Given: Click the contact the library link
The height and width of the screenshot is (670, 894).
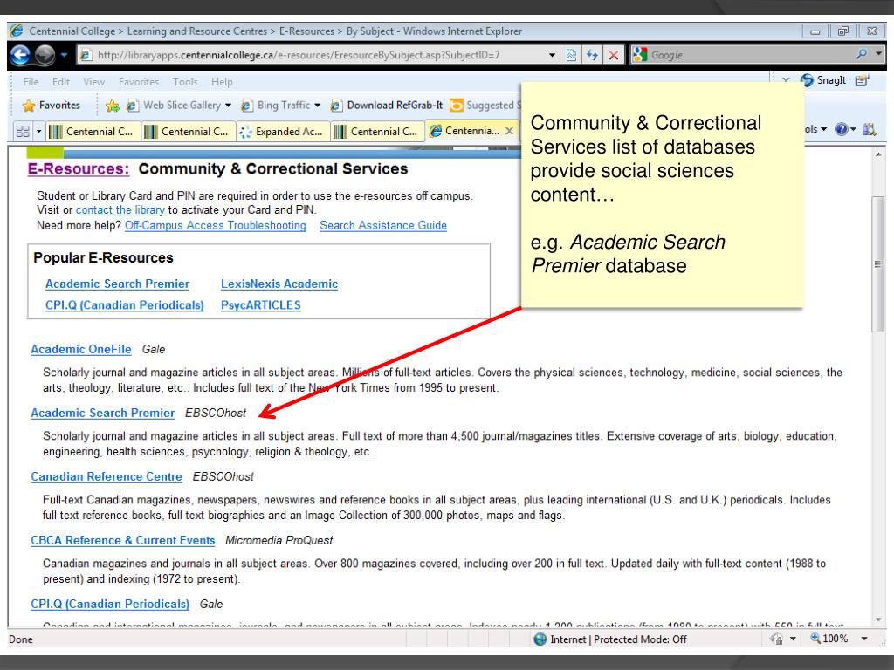Looking at the screenshot, I should click(x=120, y=209).
